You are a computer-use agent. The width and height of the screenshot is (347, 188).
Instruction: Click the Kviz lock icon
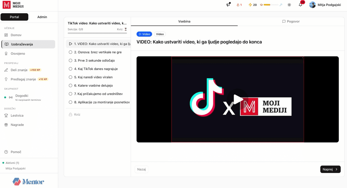(x=70, y=115)
